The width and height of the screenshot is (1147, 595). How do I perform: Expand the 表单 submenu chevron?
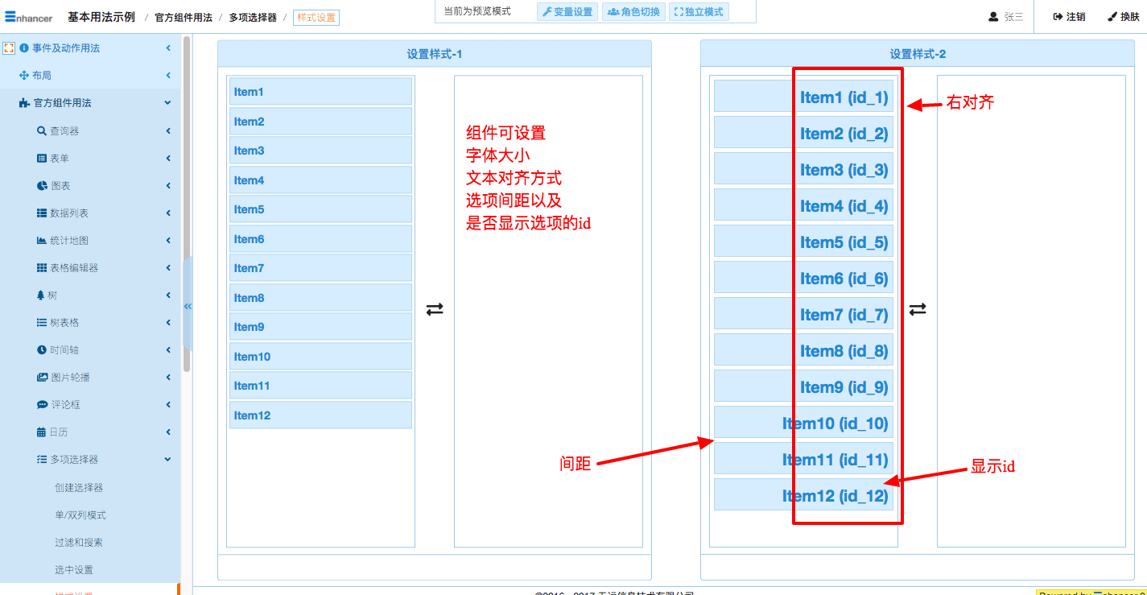pyautogui.click(x=168, y=159)
